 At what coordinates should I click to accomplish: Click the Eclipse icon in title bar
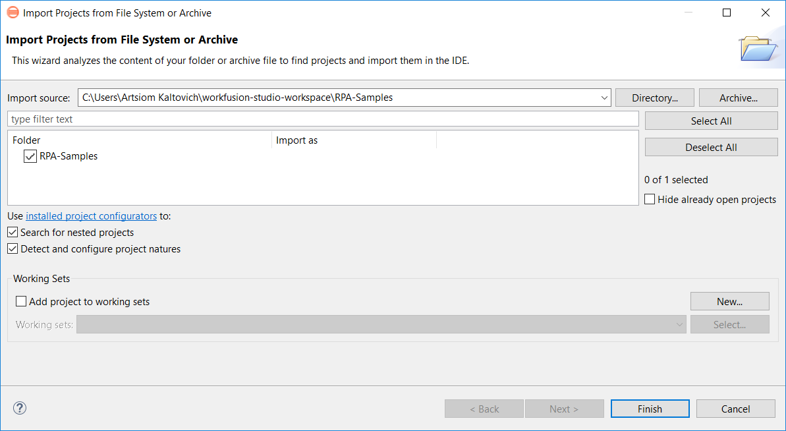13,13
